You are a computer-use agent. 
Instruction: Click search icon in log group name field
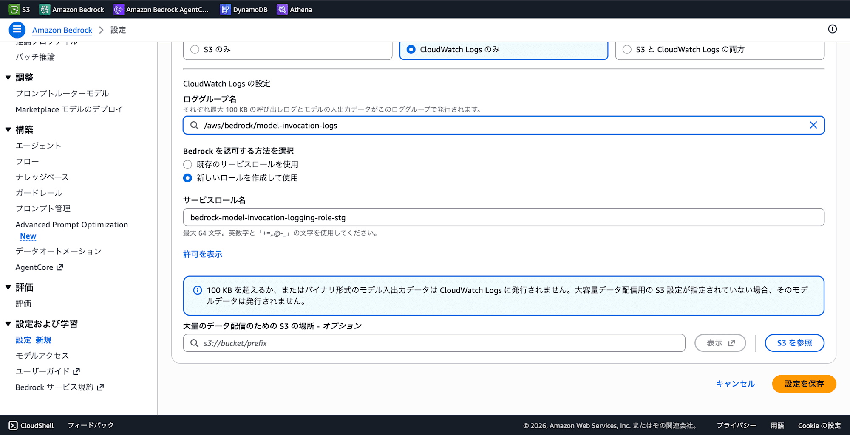pos(194,125)
